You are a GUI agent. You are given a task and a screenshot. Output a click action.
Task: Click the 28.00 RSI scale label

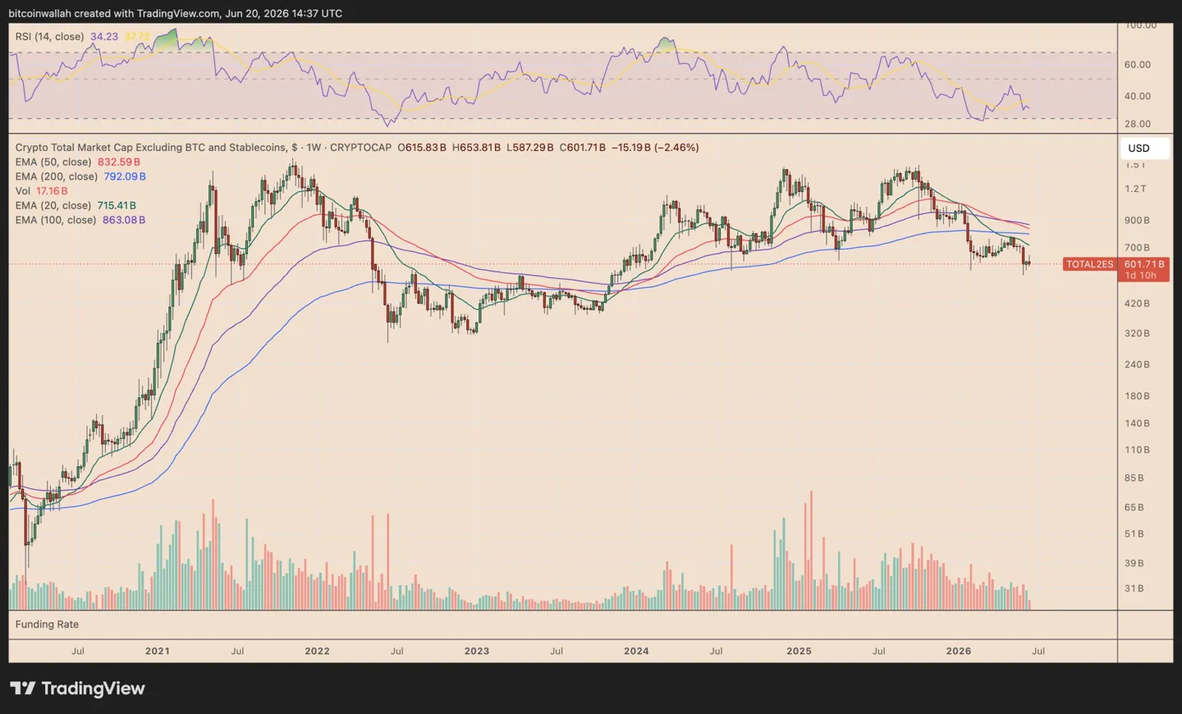coord(1138,124)
